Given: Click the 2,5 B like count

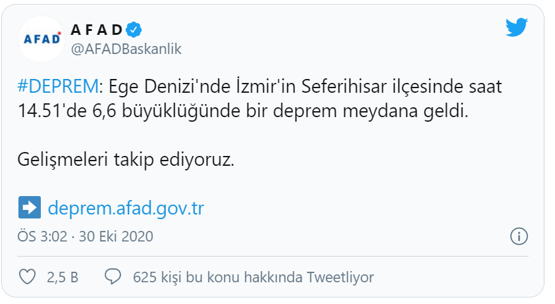Looking at the screenshot, I should (63, 277).
